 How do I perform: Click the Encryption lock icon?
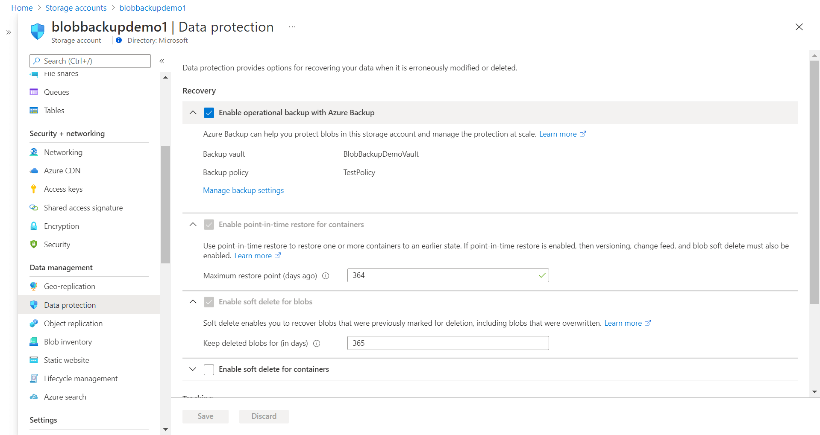click(x=34, y=226)
